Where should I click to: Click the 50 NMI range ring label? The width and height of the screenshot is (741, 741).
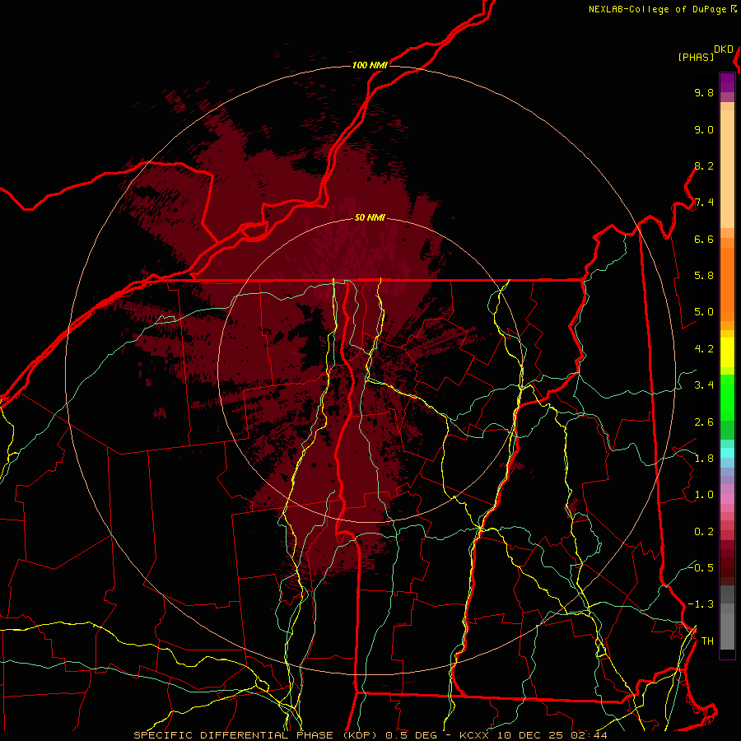click(370, 218)
